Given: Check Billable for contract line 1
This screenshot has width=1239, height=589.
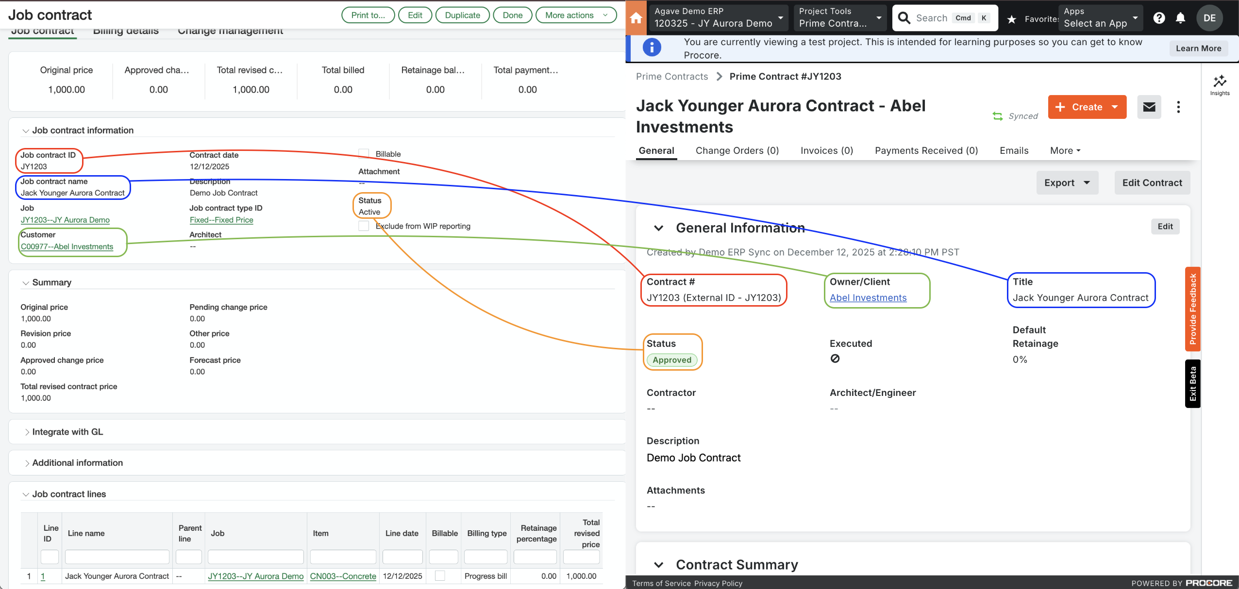Looking at the screenshot, I should pos(440,575).
